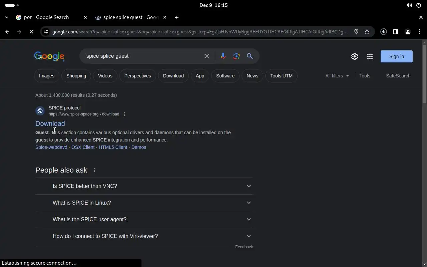This screenshot has height=267, width=427.
Task: Click the Feedback link
Action: tap(244, 247)
